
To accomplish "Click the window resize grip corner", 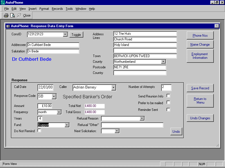I will tap(217, 145).
